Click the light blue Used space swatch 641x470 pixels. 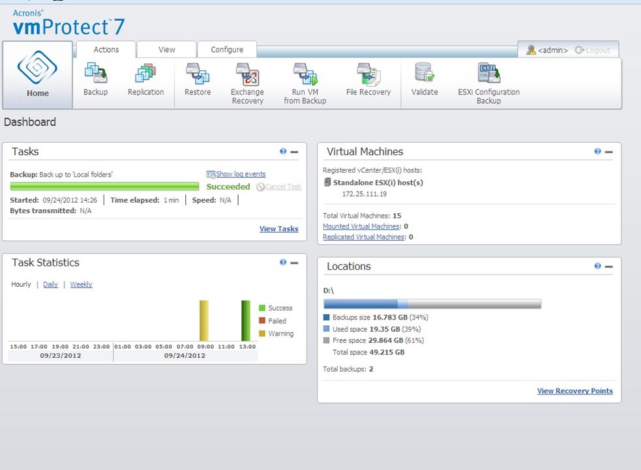coord(326,329)
